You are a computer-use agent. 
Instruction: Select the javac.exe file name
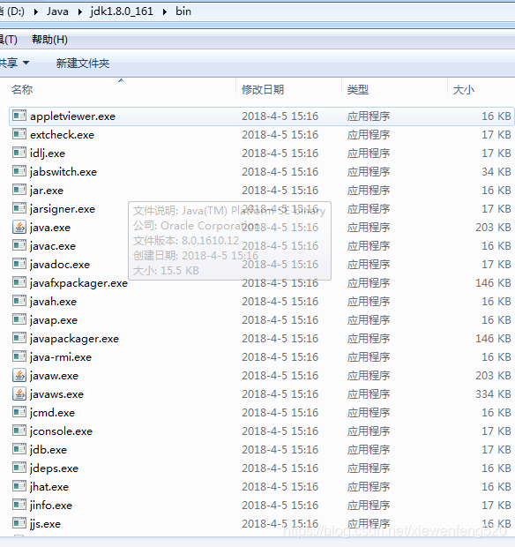click(x=53, y=246)
